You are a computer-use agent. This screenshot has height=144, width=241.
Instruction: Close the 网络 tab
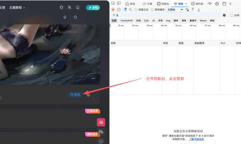point(186,4)
